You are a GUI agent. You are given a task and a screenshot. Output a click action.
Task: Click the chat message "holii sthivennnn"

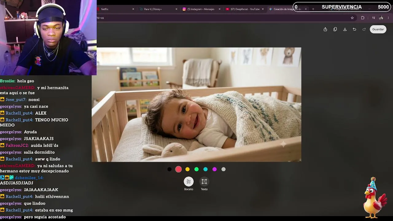tap(52, 197)
